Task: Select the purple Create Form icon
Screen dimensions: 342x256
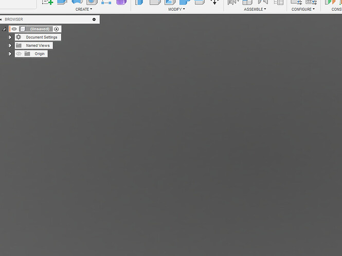Action: pyautogui.click(x=121, y=2)
